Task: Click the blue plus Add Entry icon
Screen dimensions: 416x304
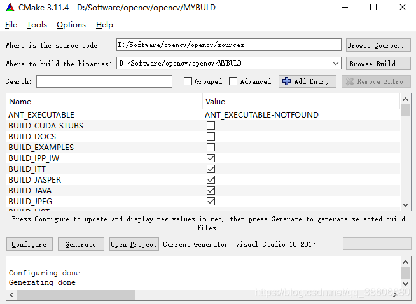Action: tap(286, 81)
